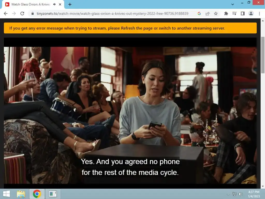The image size is (265, 199).
Task: Close the Watch Glass Onion tab
Action: pos(60,4)
